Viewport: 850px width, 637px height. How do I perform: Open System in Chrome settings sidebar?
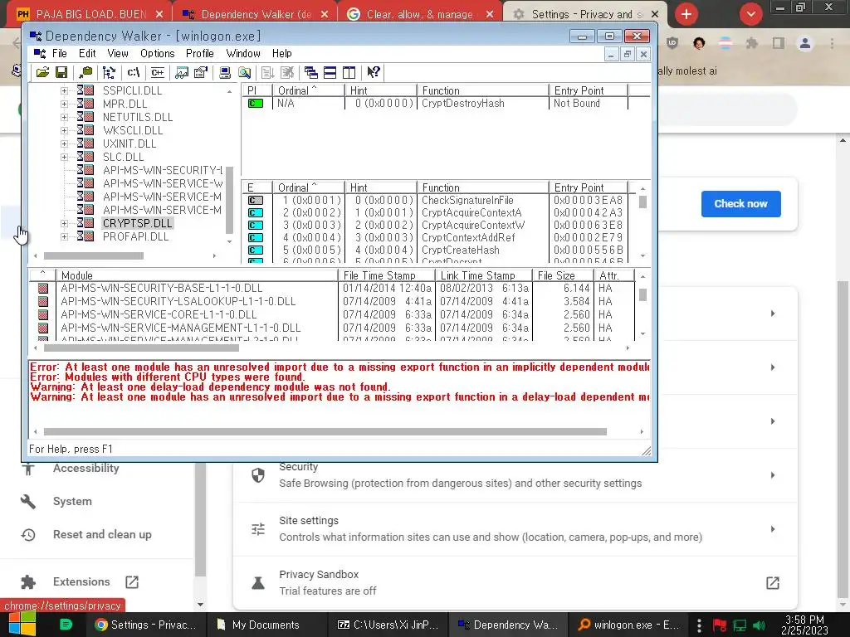click(x=72, y=502)
